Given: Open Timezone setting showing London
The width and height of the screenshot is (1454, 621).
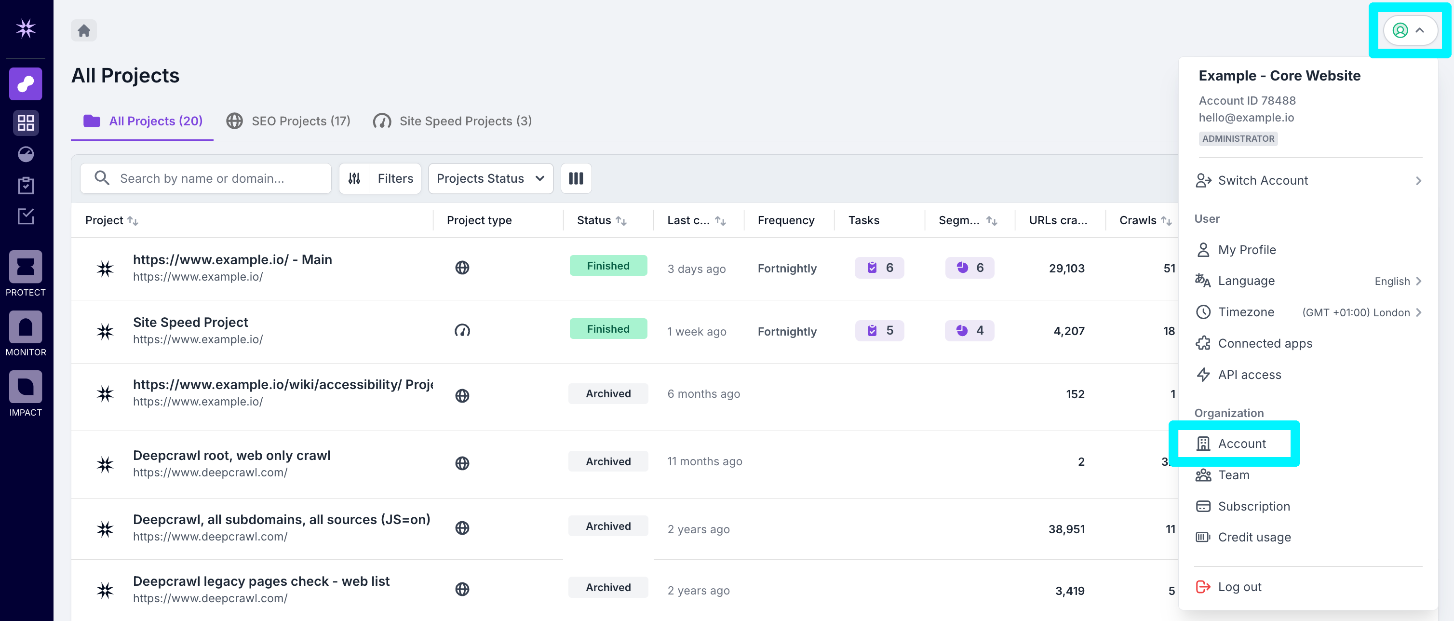Looking at the screenshot, I should coord(1308,312).
